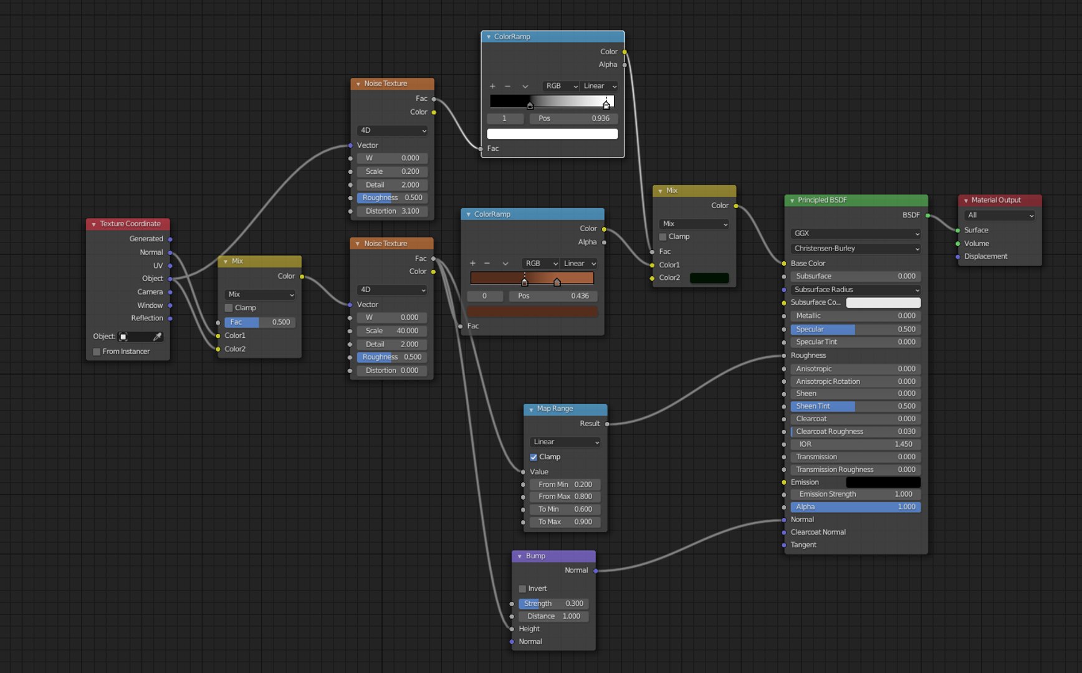Screen dimensions: 1082x673
Task: Open ColorRamp tools chevron in top ColorRamp
Action: point(525,86)
